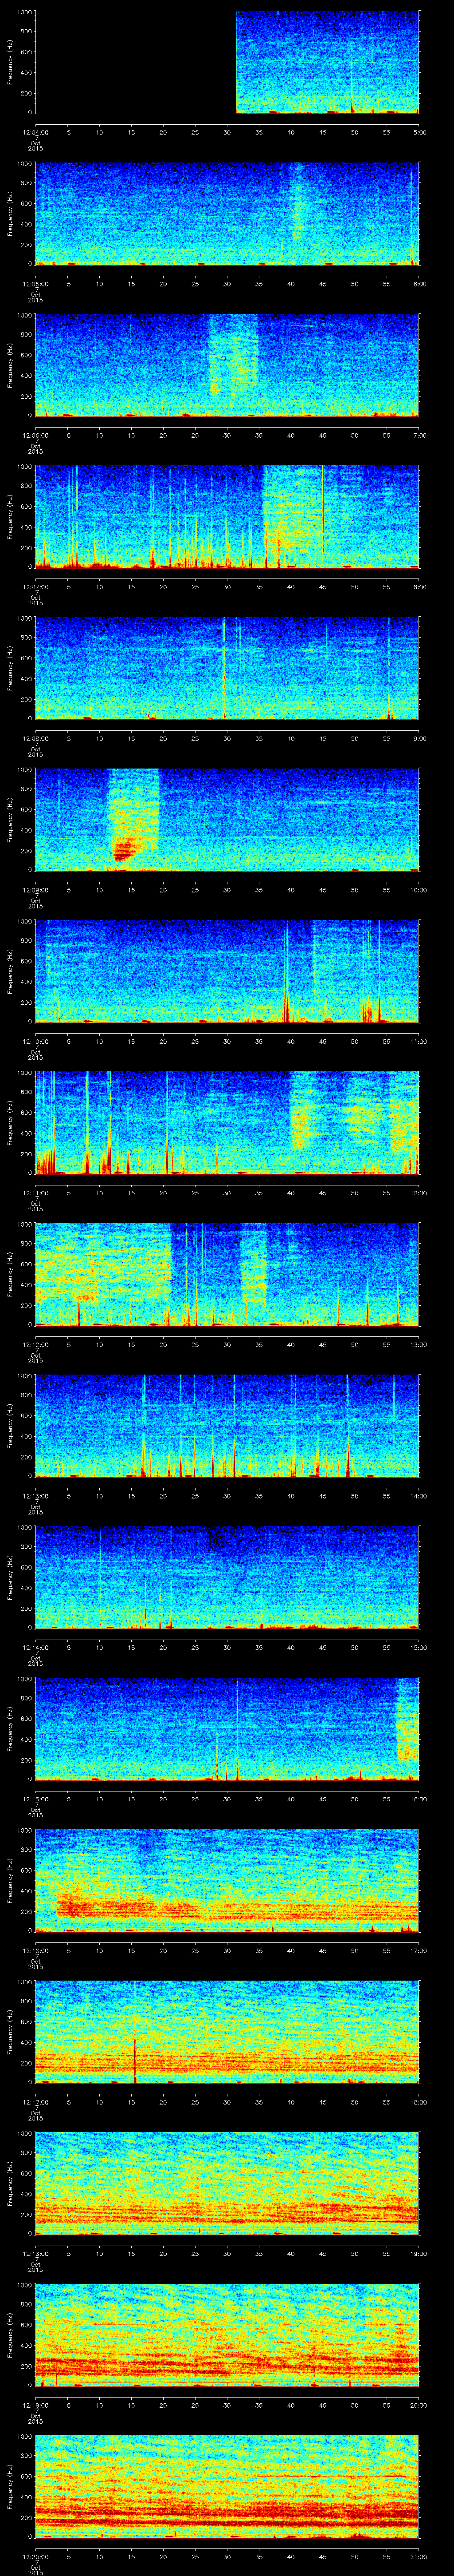Choose the spectrogram panel beginning 12:11:00
The image size is (454, 2576).
227,1122
